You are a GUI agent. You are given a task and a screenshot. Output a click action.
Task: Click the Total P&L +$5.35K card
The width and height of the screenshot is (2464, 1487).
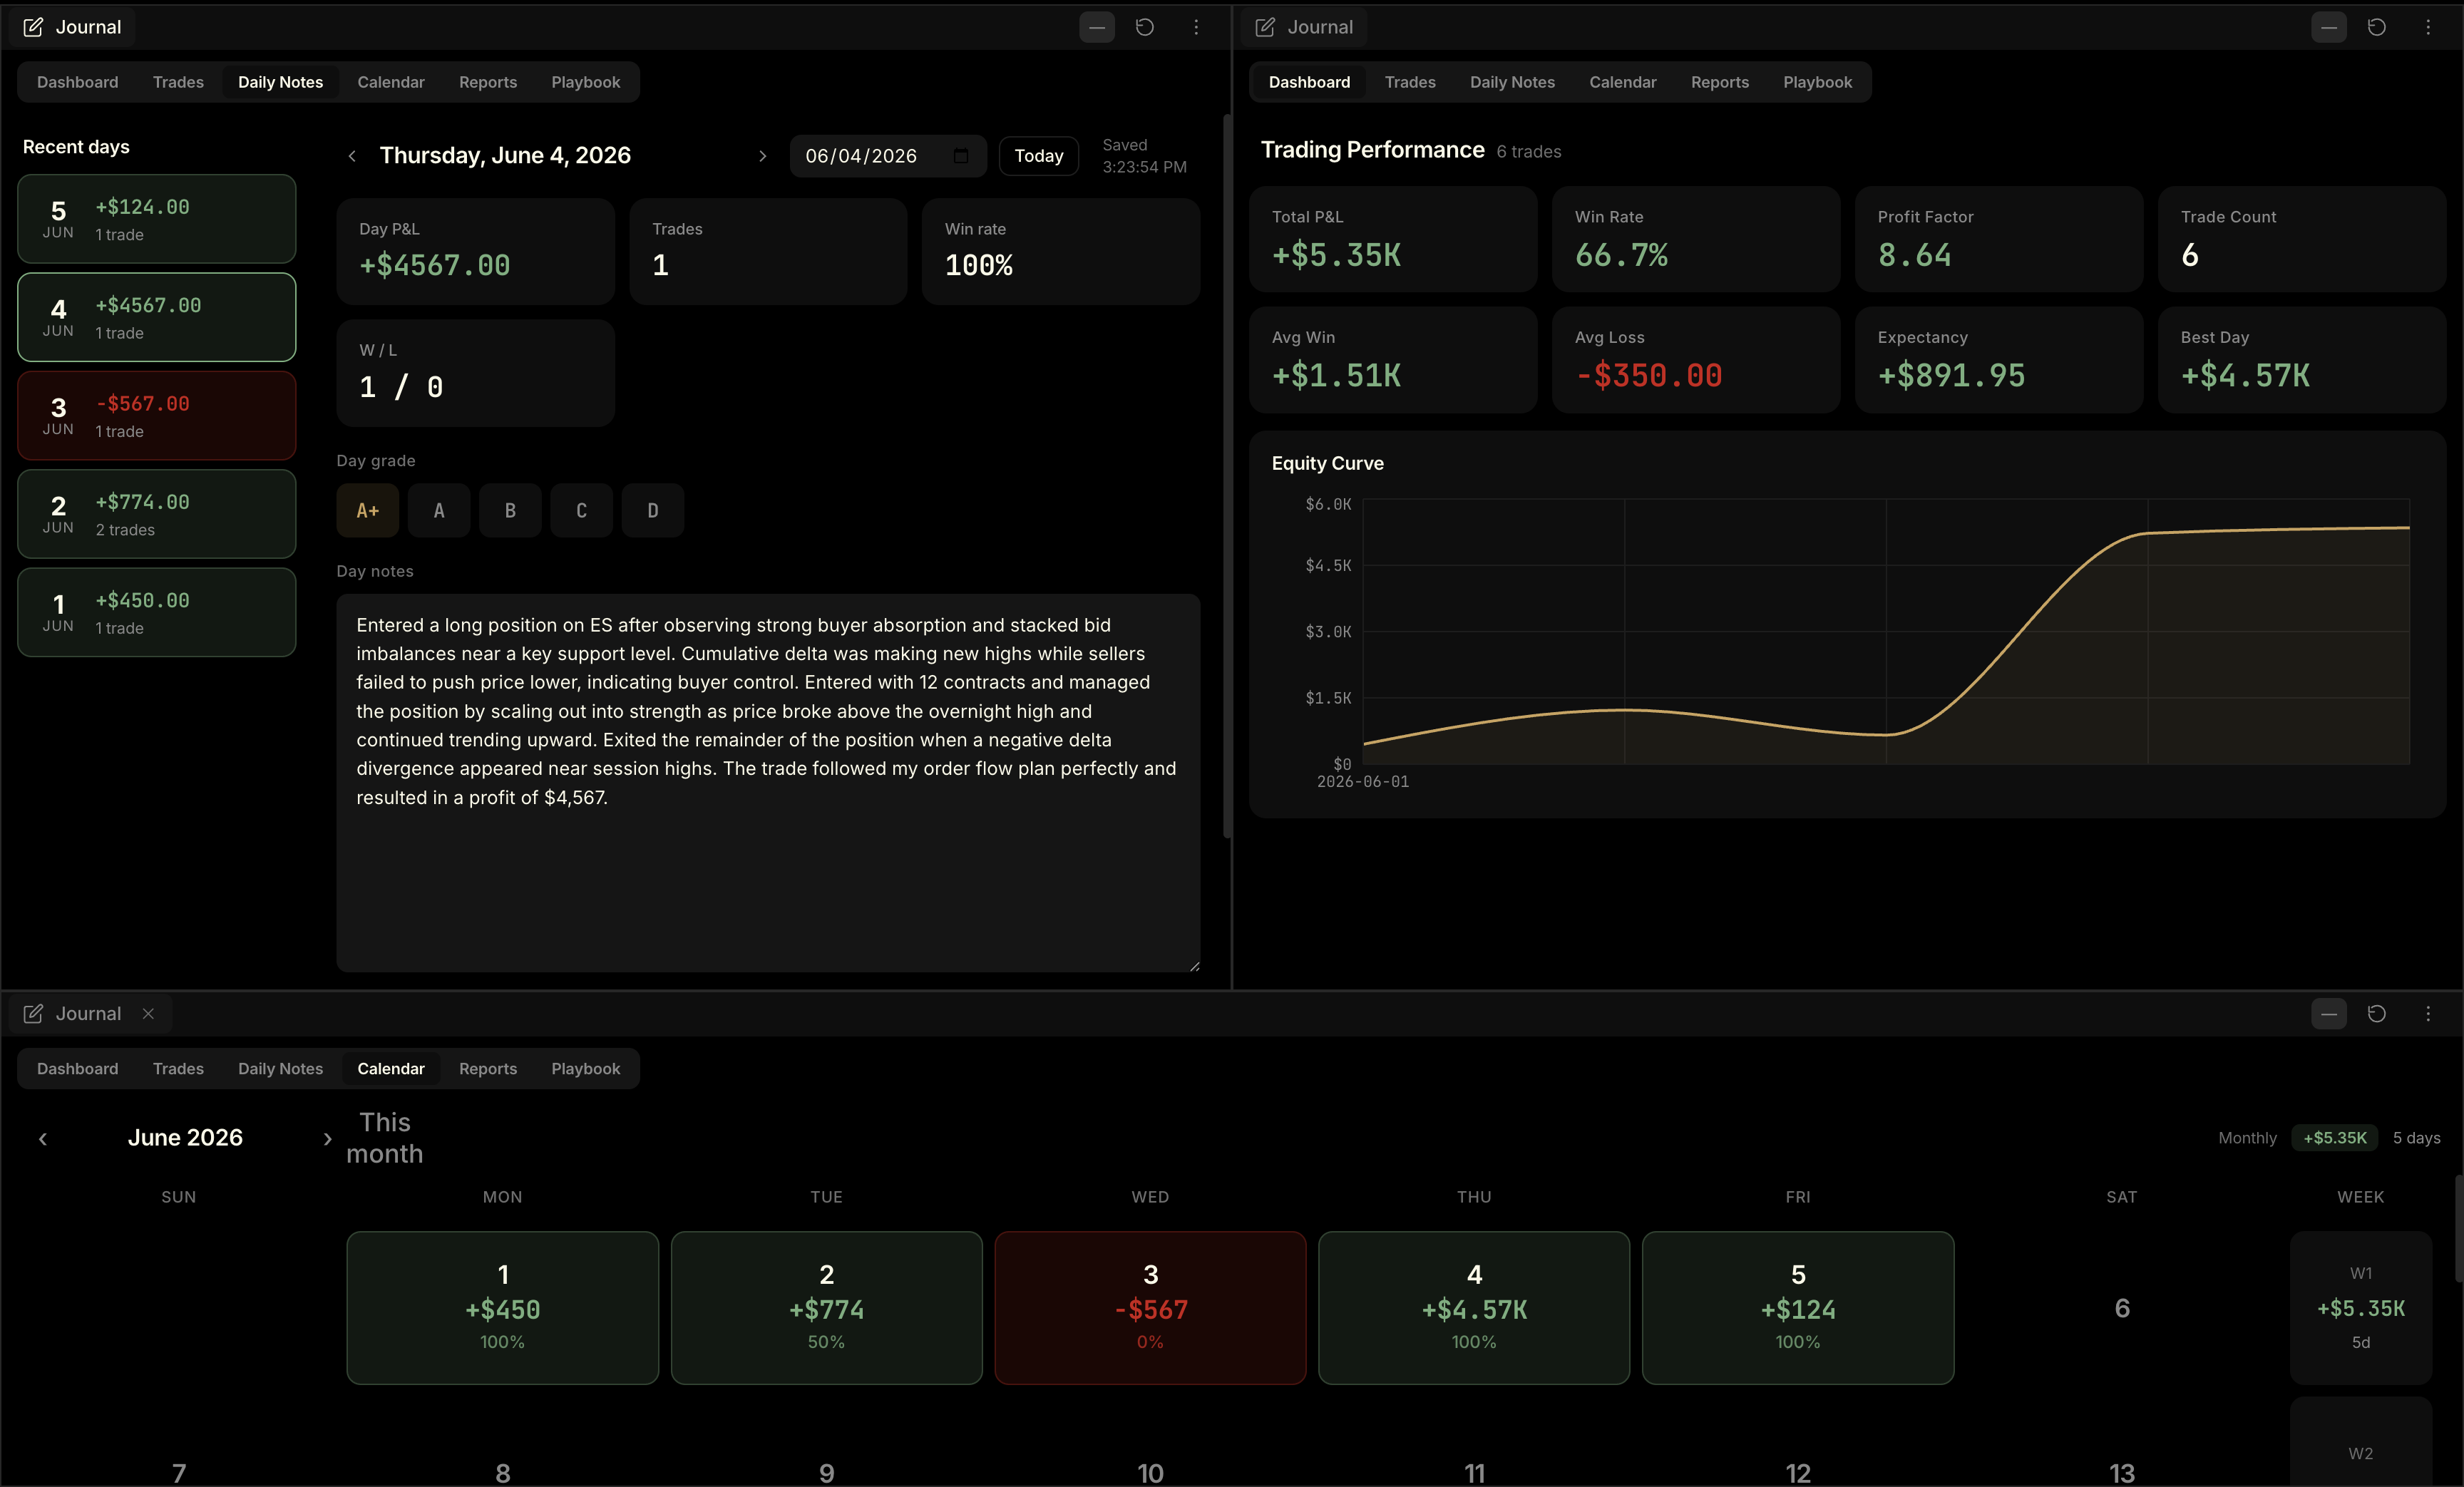tap(1393, 239)
